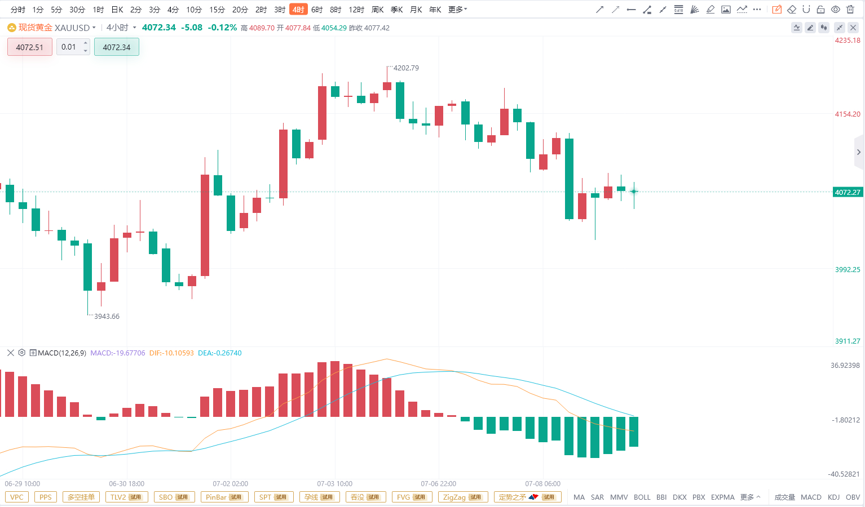Toggle drawings visibility eye icon

click(x=836, y=10)
